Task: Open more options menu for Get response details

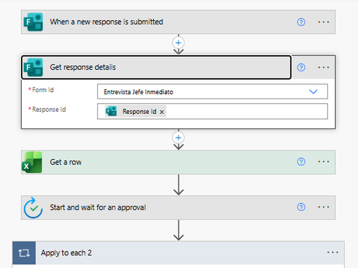Action: pos(324,68)
